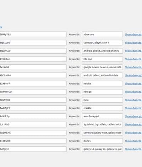Click the link field in the android phone row

point(33,51)
